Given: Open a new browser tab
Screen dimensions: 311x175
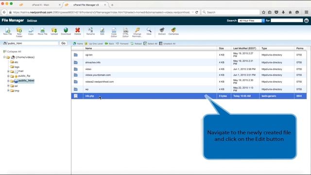Looking at the screenshot, I should (112, 5).
